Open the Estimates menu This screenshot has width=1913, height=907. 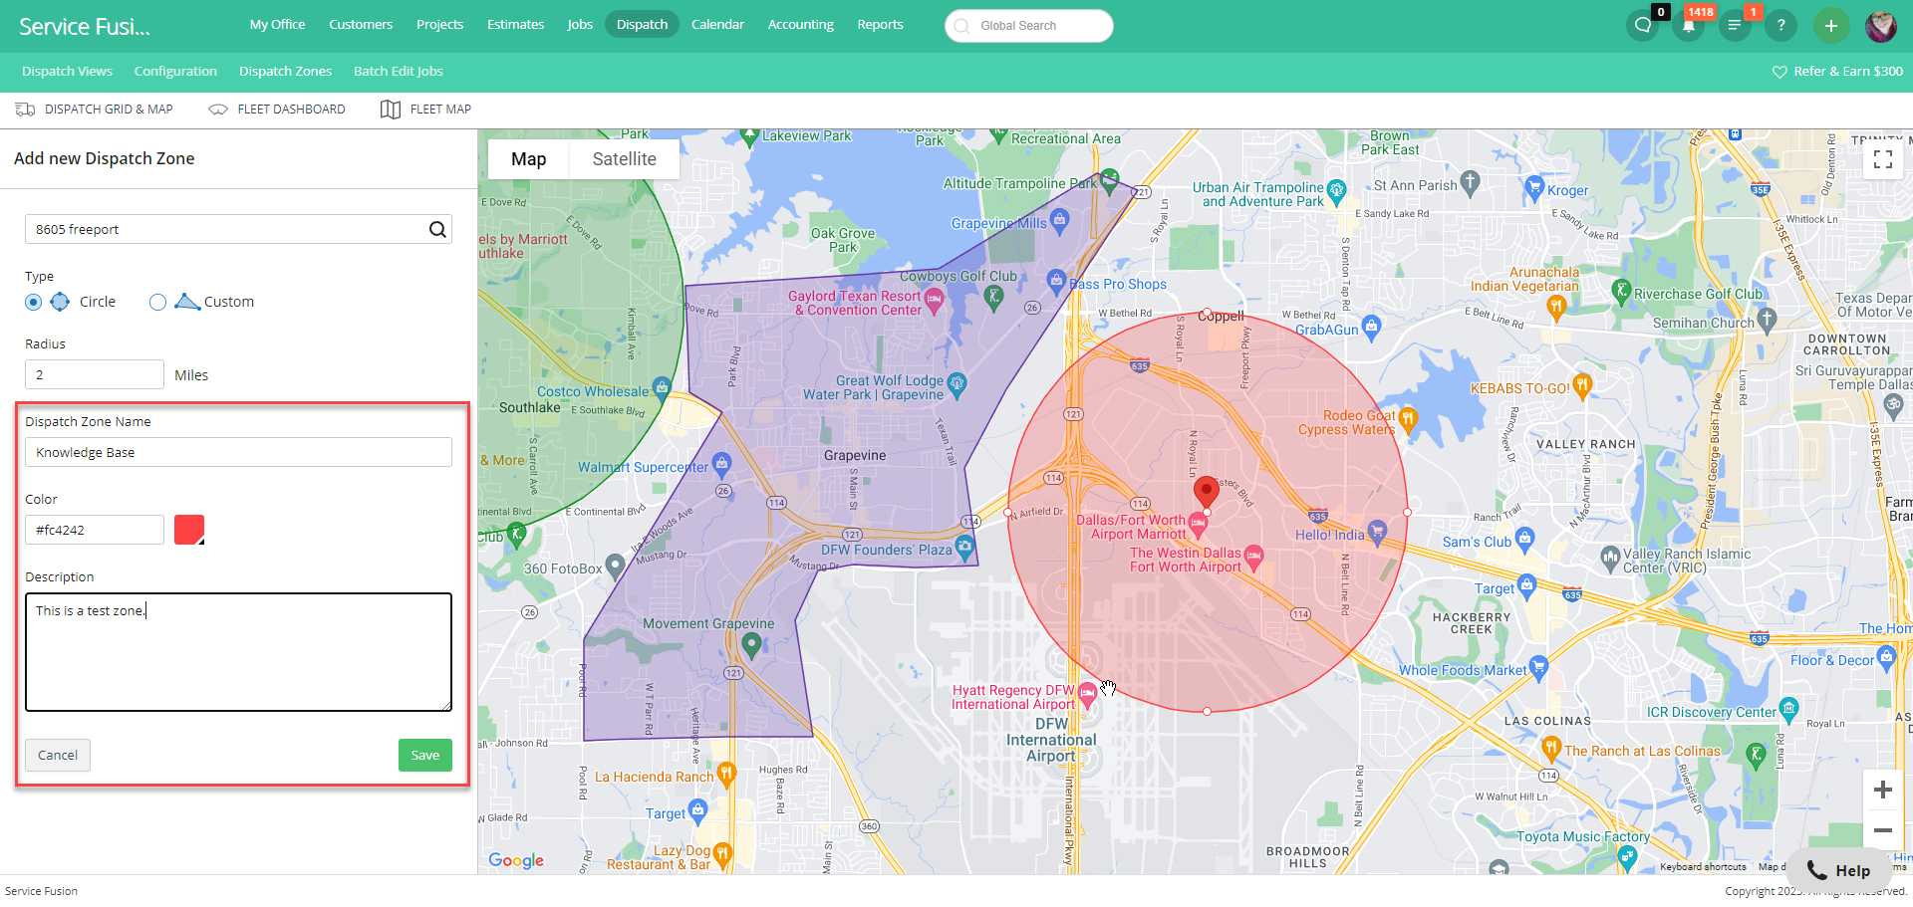515,24
